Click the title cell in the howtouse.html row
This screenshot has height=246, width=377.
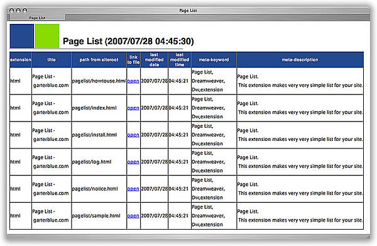tap(52, 81)
